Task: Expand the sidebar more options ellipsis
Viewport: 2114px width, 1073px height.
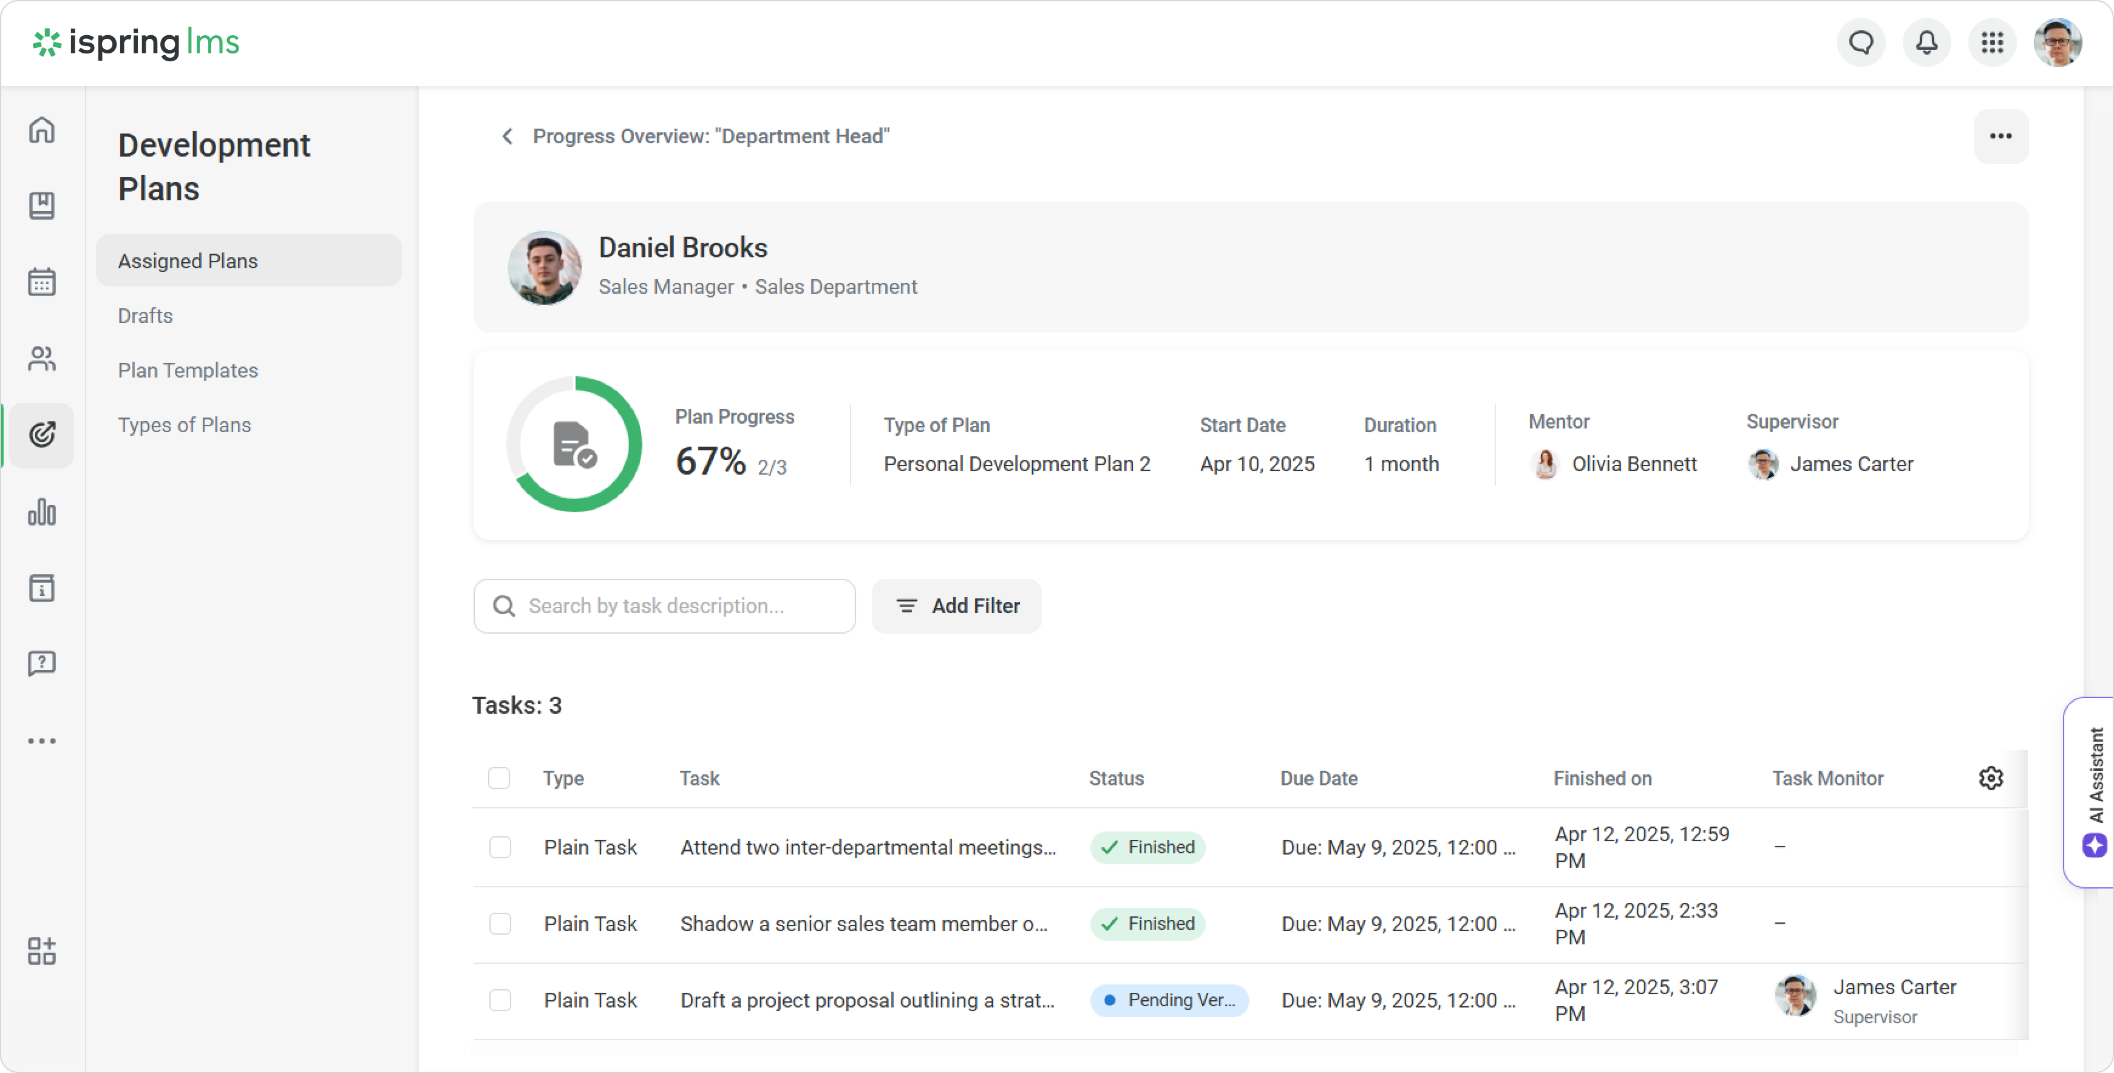Action: 42,741
